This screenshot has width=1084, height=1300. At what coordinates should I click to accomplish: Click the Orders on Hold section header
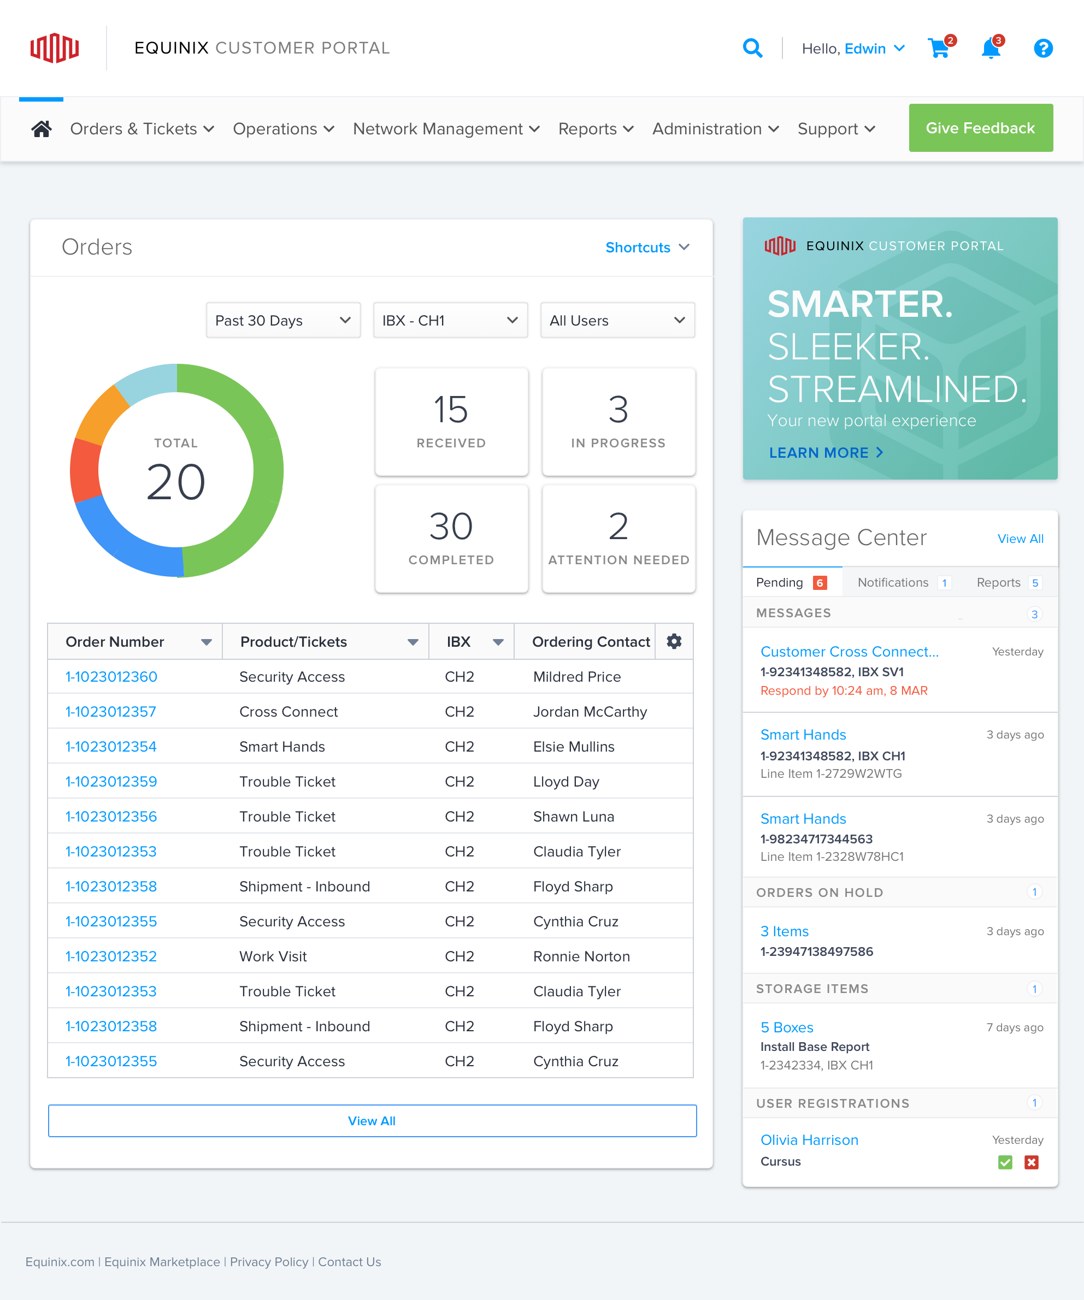coord(900,892)
